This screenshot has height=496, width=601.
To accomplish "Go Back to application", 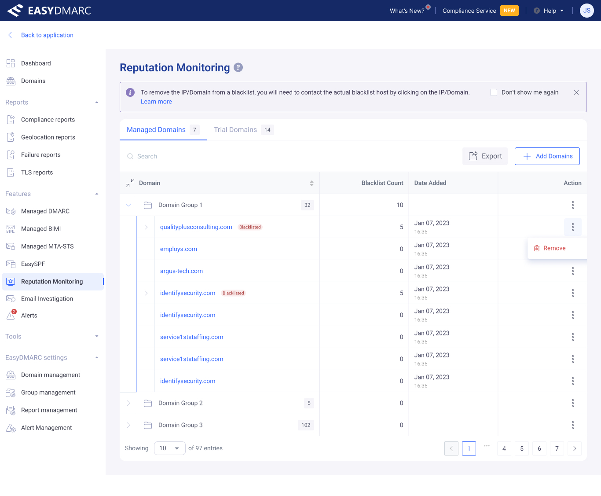I will click(x=40, y=35).
